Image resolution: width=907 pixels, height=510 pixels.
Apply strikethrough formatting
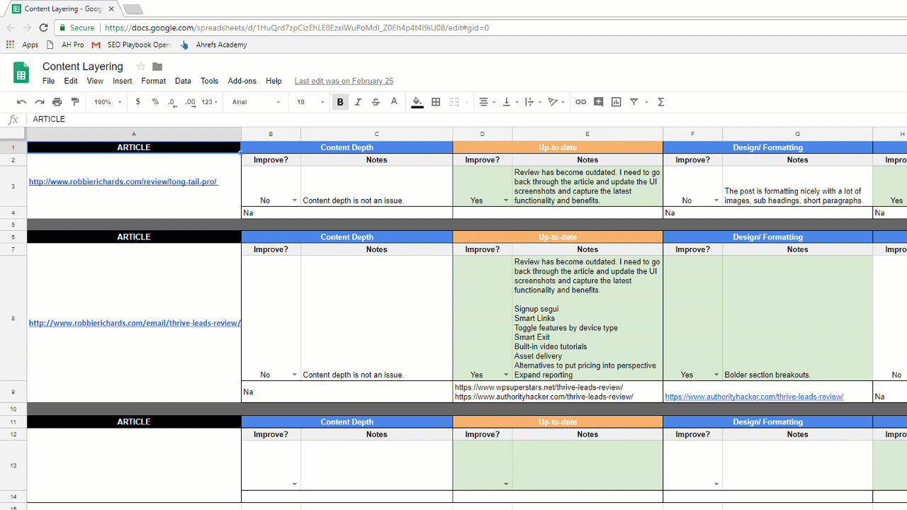[376, 102]
